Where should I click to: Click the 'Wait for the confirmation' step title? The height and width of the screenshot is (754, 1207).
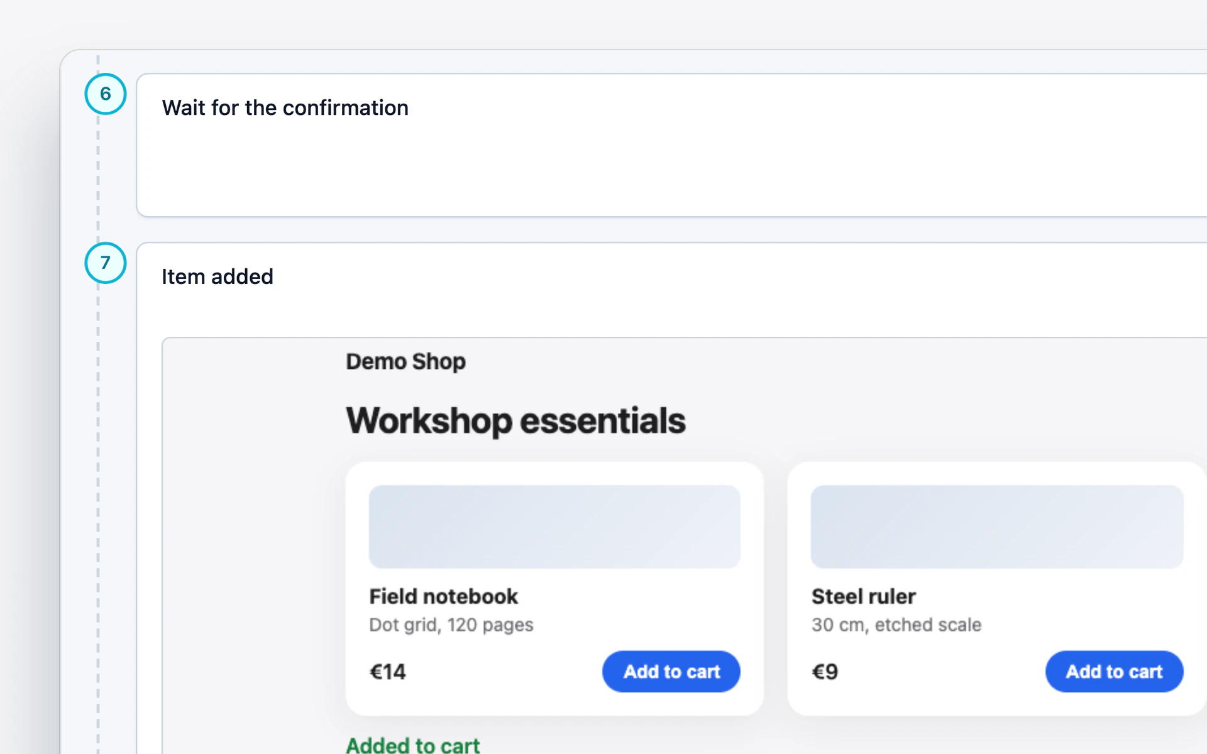pyautogui.click(x=285, y=108)
